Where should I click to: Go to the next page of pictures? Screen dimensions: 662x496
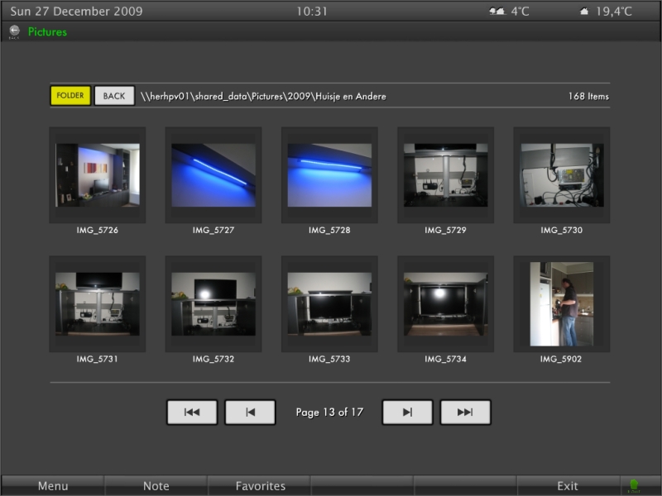point(407,412)
